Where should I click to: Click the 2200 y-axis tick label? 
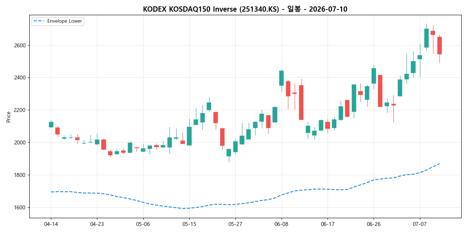tap(20, 110)
